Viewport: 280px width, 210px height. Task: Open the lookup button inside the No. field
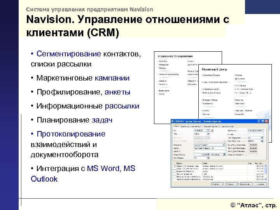(x=208, y=131)
